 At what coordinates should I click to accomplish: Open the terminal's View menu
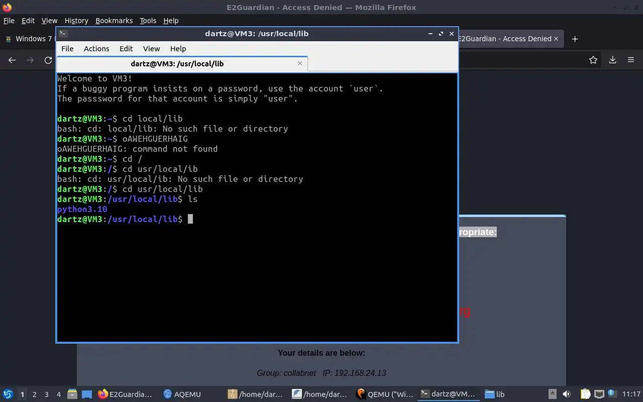(151, 49)
